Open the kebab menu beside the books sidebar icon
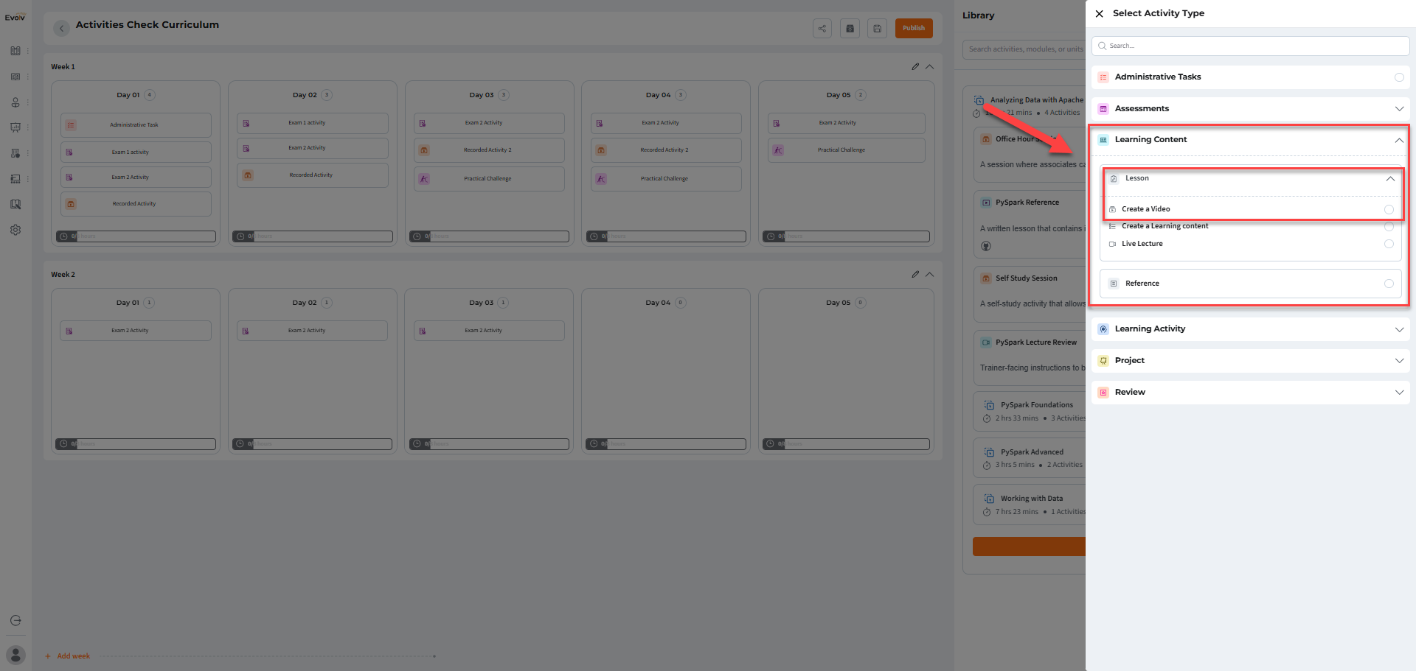This screenshot has height=671, width=1416. point(28,51)
